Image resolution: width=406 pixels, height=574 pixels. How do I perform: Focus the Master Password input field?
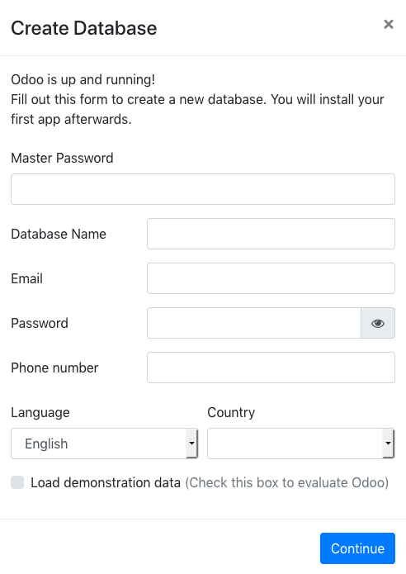tap(203, 189)
